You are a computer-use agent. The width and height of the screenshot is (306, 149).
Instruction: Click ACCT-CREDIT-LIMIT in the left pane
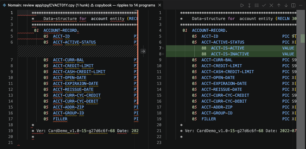(73, 66)
